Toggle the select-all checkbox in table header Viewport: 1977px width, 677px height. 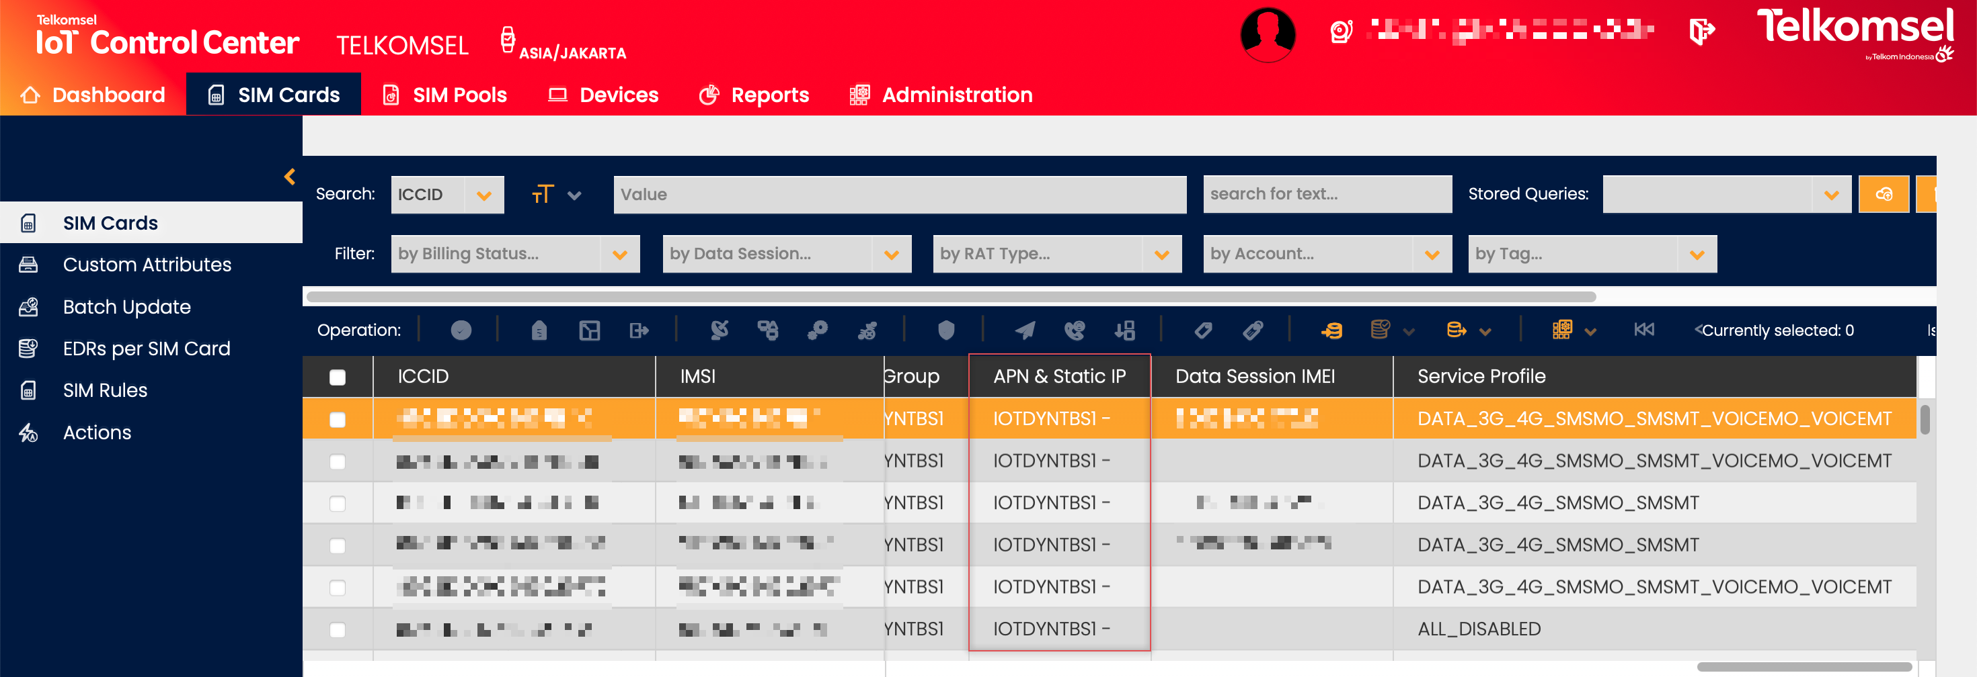click(x=337, y=377)
